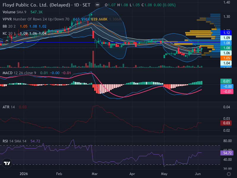Click the 1.30 price scale value
237x178 pixels.
click(x=227, y=17)
